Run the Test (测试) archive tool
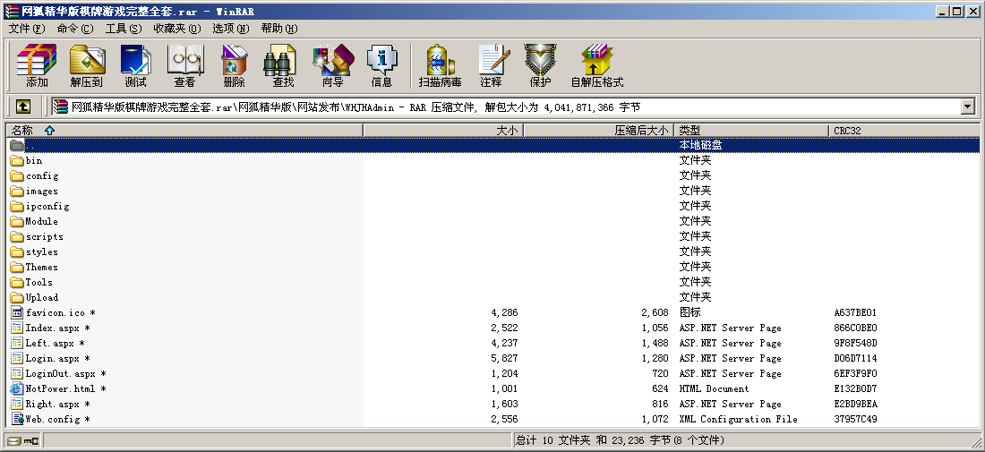985x452 pixels. pos(135,65)
